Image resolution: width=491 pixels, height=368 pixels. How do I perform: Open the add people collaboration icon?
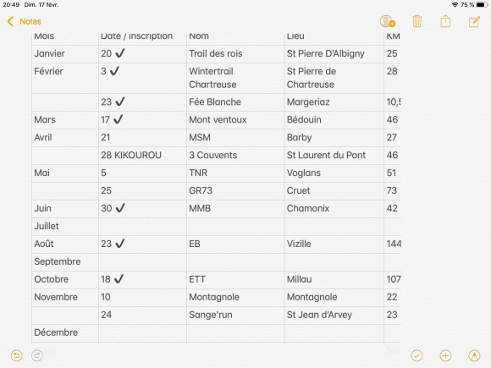[388, 22]
